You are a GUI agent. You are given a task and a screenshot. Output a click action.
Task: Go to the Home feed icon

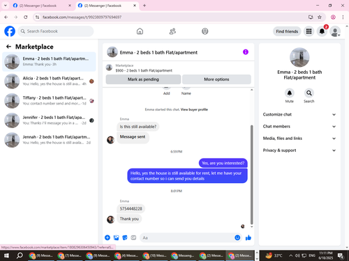(x=140, y=31)
